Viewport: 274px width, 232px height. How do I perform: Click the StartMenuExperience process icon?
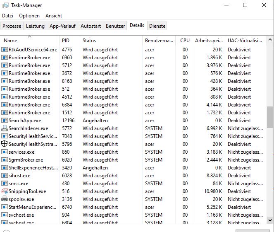point(5,207)
